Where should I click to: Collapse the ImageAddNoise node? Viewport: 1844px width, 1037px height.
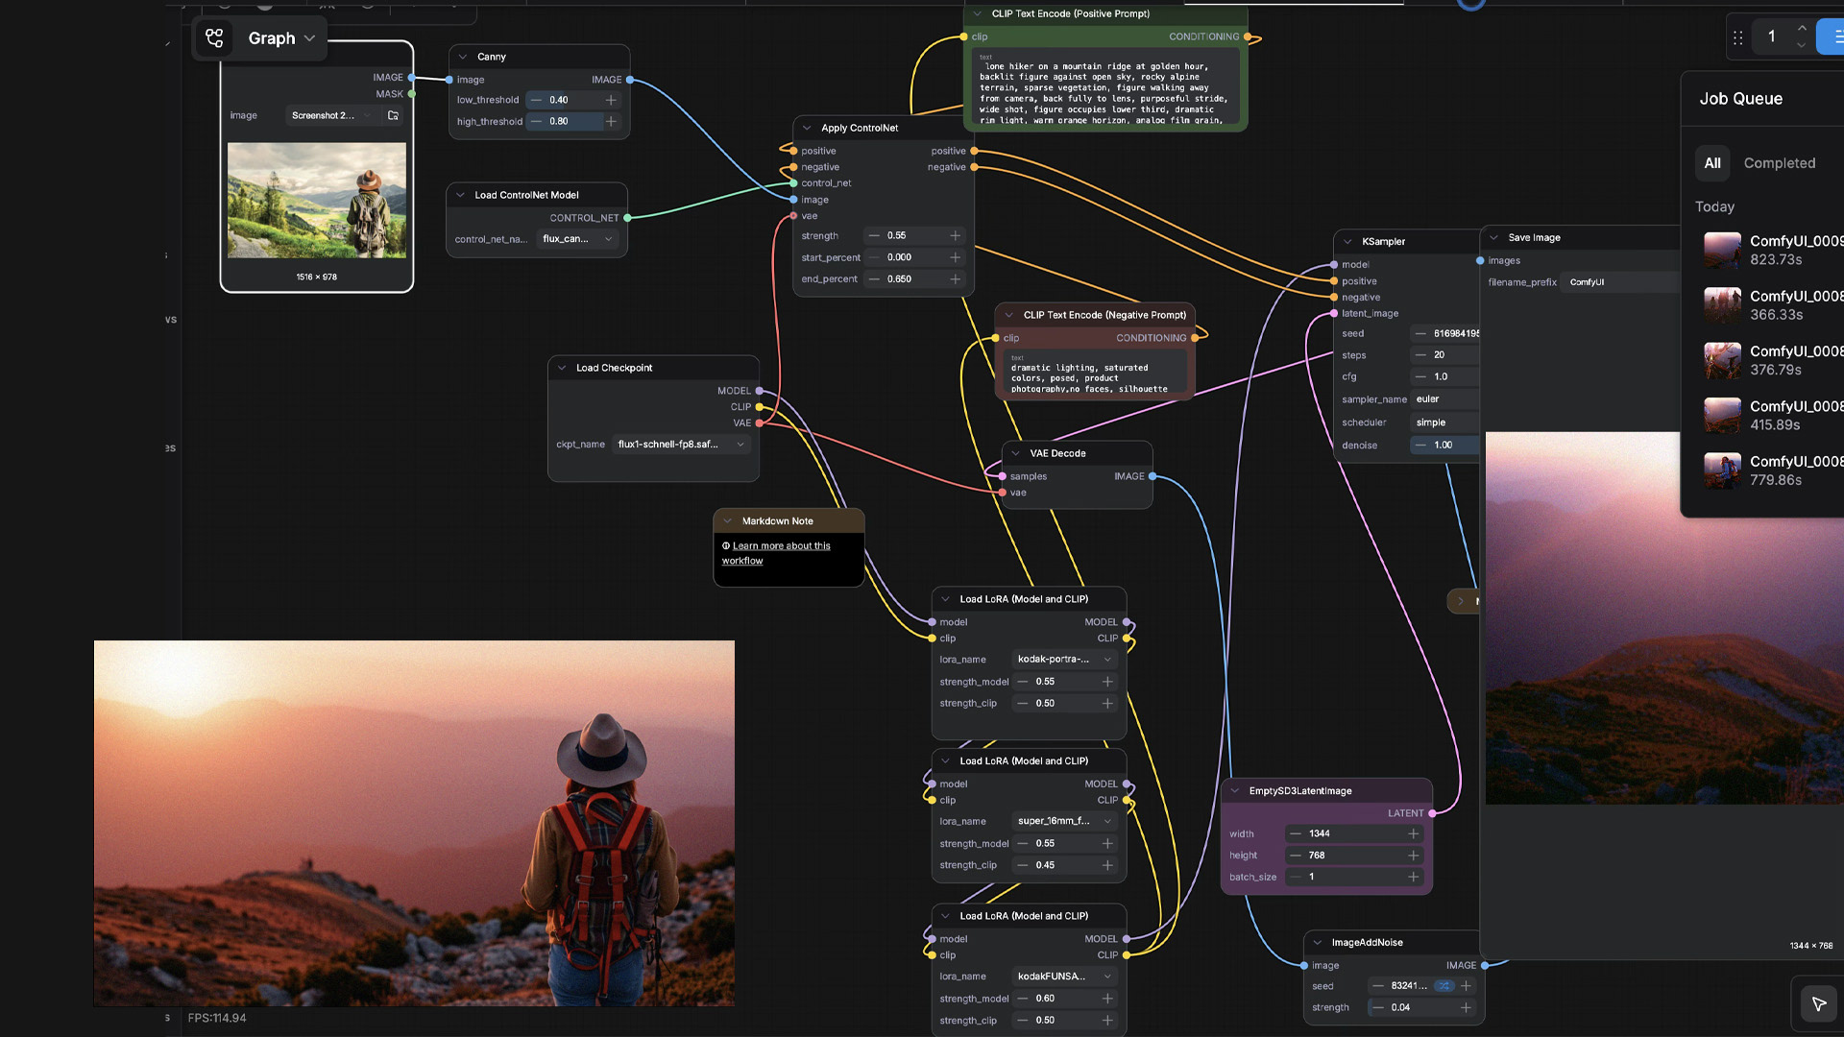[x=1317, y=943]
